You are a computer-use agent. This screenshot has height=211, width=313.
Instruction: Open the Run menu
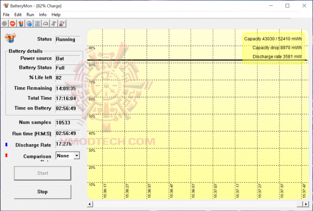click(30, 15)
